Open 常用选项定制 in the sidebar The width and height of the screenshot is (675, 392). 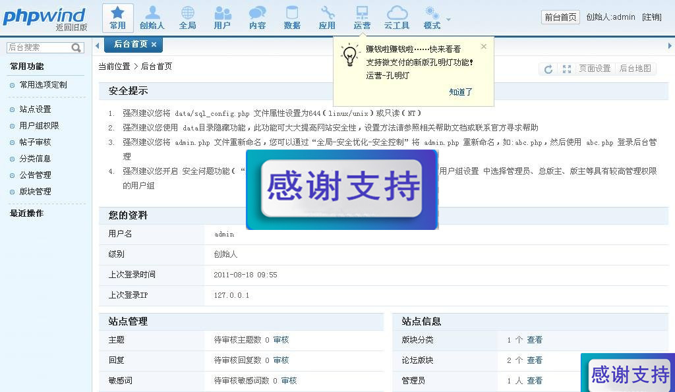point(43,85)
